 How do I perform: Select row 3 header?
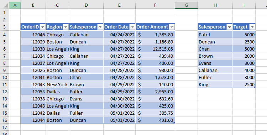pos(4,27)
